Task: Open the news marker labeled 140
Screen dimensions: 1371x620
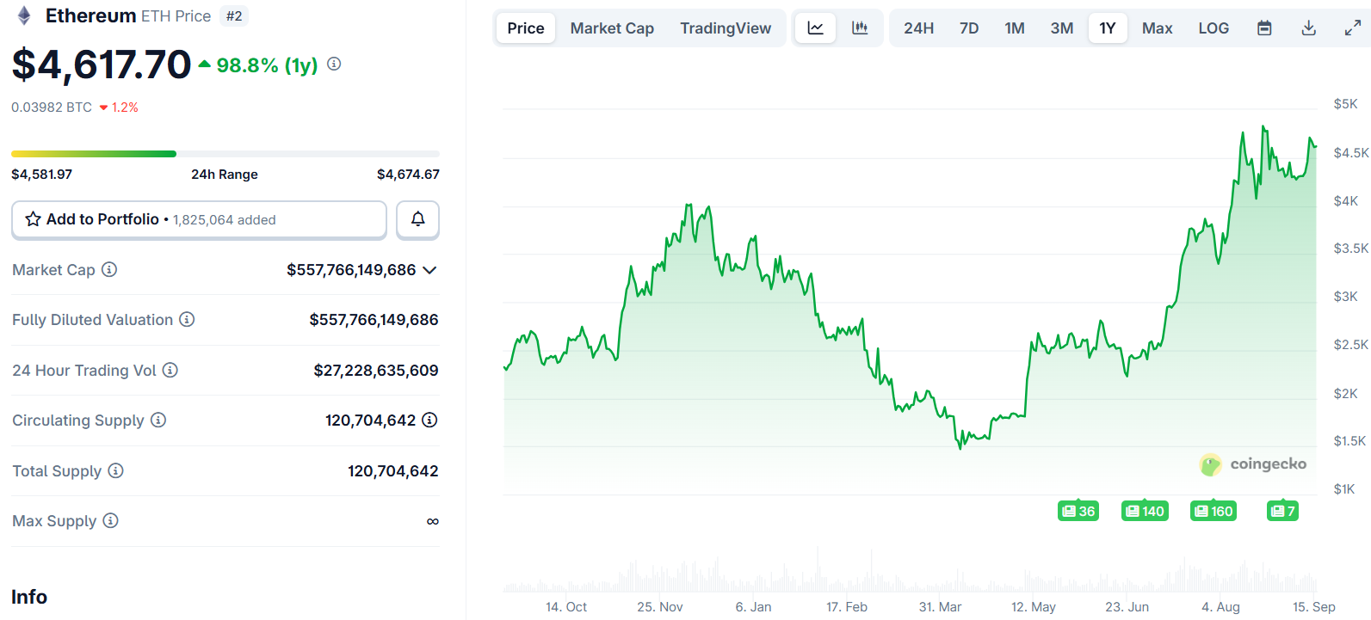Action: coord(1145,512)
